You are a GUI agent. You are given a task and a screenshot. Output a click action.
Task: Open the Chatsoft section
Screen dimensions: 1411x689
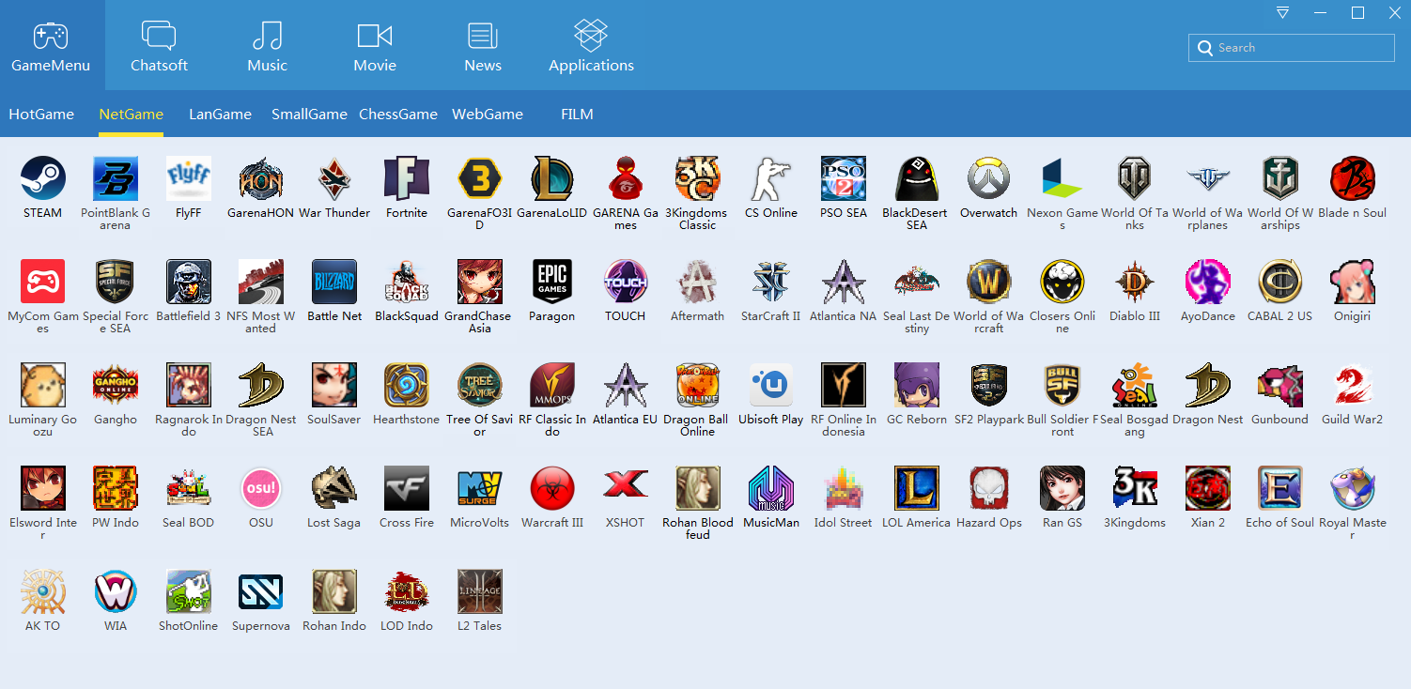point(159,45)
